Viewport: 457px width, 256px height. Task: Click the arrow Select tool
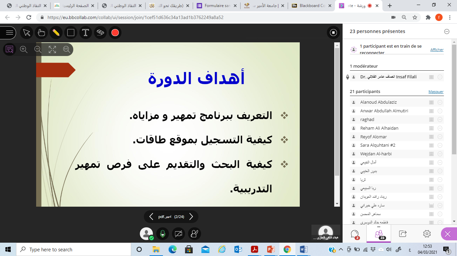pos(27,33)
